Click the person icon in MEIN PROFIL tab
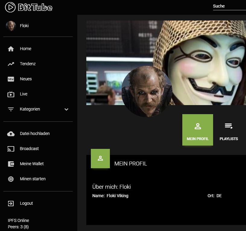 coord(198,126)
